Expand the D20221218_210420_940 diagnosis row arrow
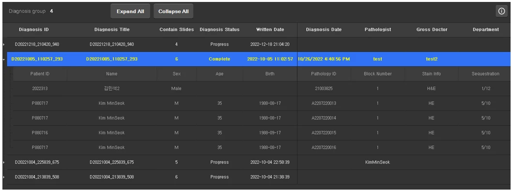The image size is (513, 192). (x=3, y=44)
